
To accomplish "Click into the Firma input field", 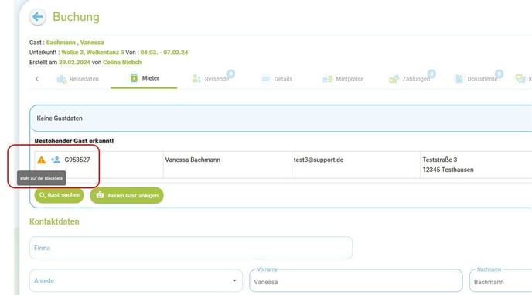I will tap(191, 248).
